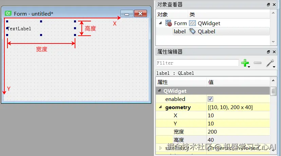
Task: Click the 高度 property name
Action: [x=179, y=140]
